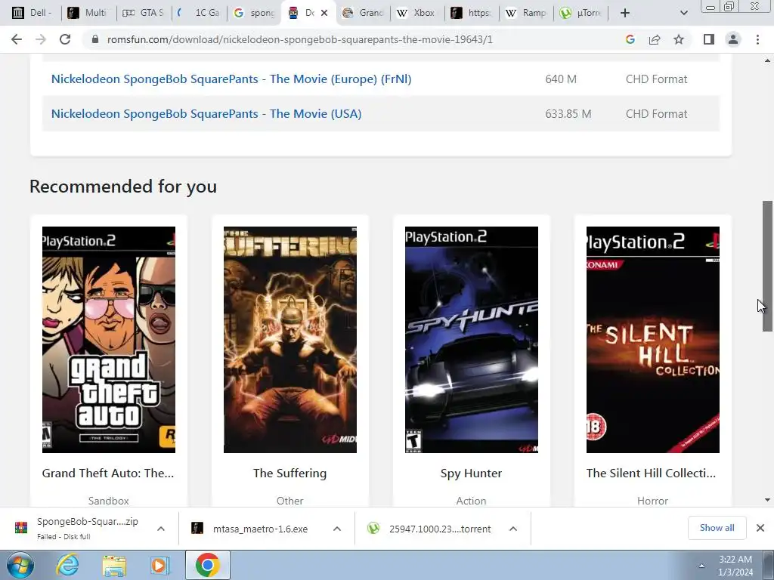Click the Horror genre label

(652, 501)
